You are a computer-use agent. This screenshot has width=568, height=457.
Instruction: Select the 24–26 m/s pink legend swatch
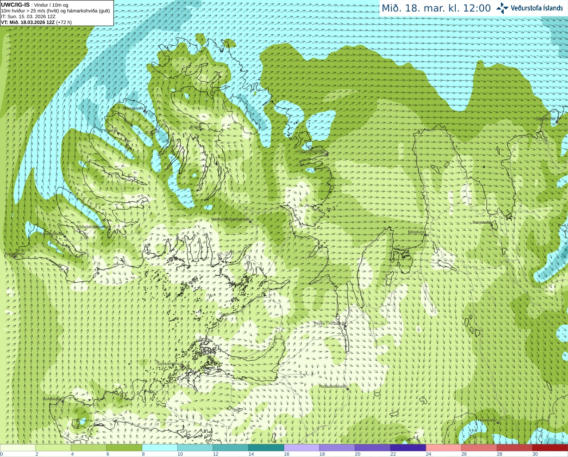tap(444, 448)
